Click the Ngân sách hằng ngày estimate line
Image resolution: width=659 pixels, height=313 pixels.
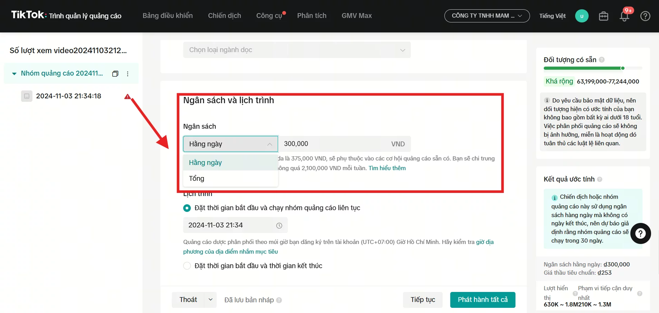587,264
